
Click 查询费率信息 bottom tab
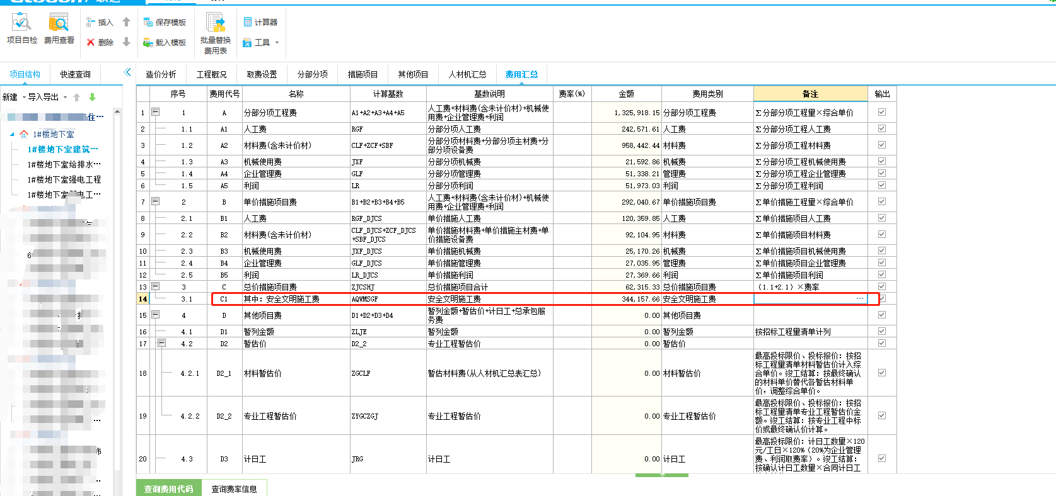[234, 488]
